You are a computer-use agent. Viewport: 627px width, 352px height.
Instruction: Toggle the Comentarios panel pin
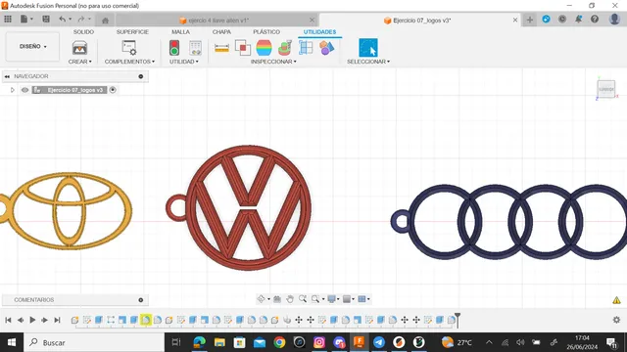[141, 300]
